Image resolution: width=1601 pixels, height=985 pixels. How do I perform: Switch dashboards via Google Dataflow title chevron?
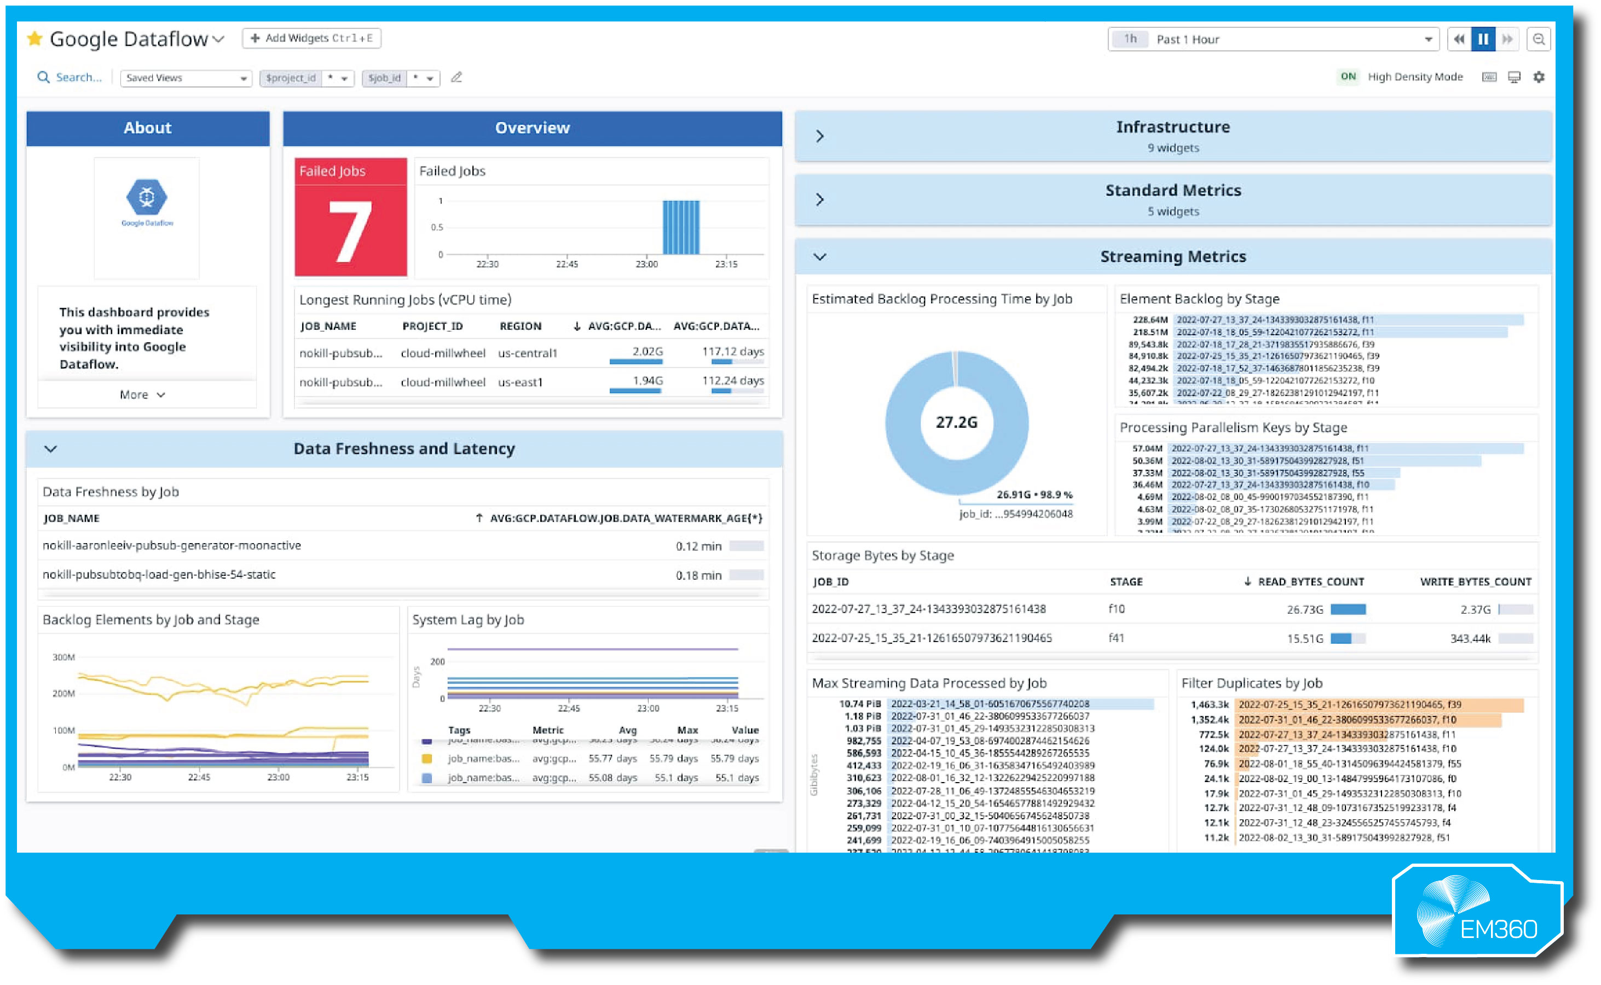point(218,38)
